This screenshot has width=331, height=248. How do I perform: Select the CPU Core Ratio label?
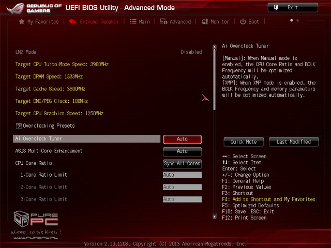click(34, 163)
